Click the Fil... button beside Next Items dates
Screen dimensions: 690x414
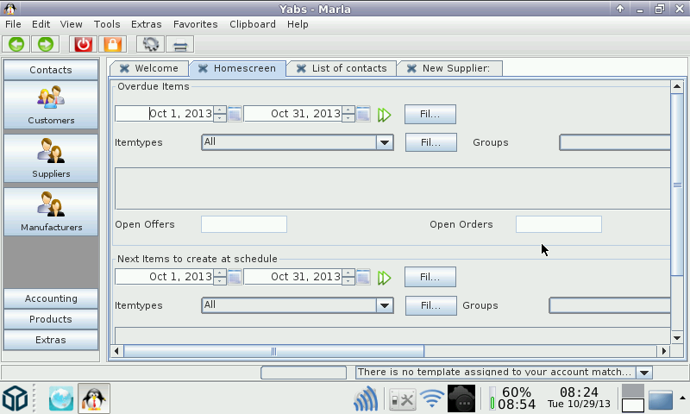[x=430, y=277]
